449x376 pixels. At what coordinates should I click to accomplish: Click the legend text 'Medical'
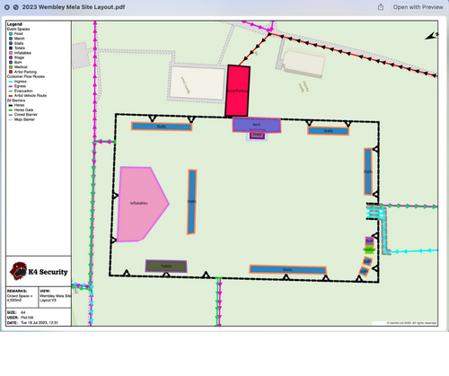(21, 67)
